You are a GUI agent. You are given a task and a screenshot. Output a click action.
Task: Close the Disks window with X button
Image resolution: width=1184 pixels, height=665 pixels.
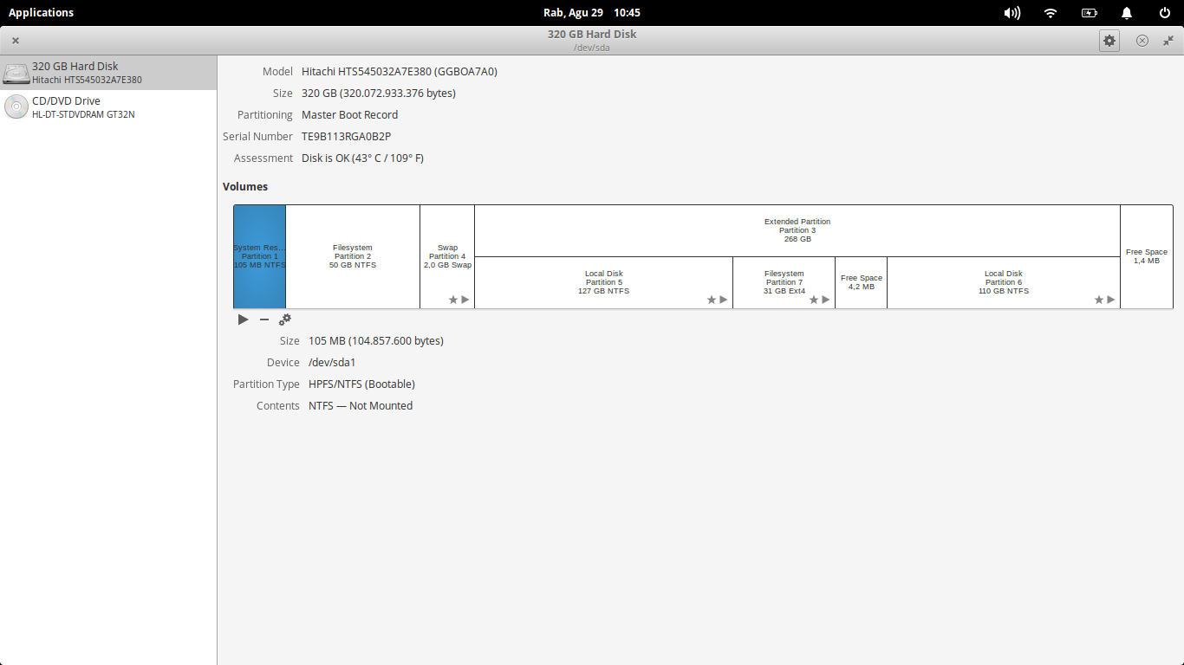pyautogui.click(x=16, y=41)
